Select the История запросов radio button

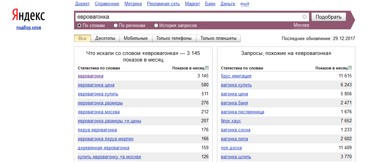[156, 26]
